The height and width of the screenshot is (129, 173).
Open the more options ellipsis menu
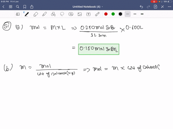click(169, 7)
